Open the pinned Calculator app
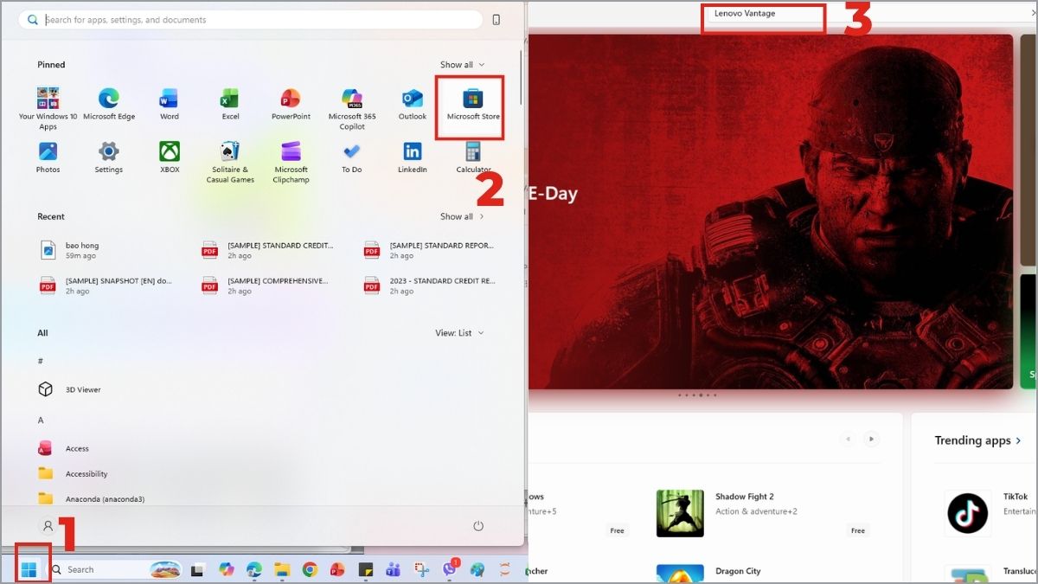This screenshot has height=584, width=1038. point(473,157)
